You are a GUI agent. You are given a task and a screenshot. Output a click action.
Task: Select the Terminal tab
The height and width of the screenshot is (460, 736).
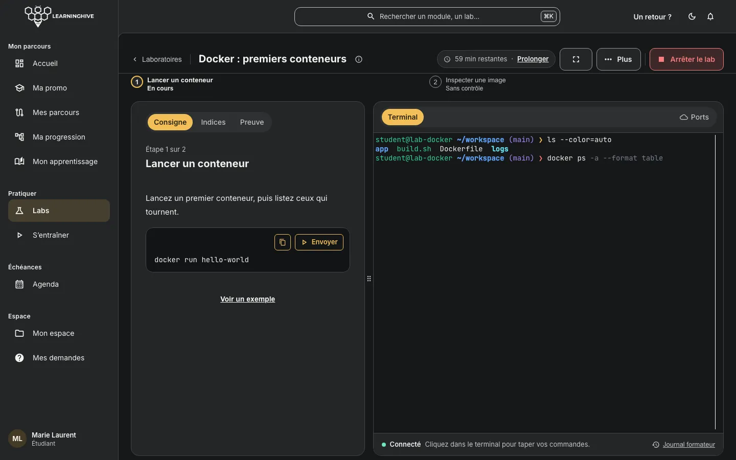(x=403, y=117)
